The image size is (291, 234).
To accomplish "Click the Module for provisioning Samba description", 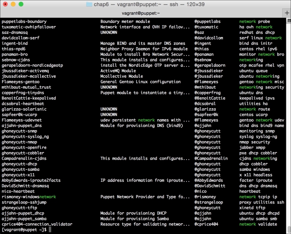I will (128, 219).
